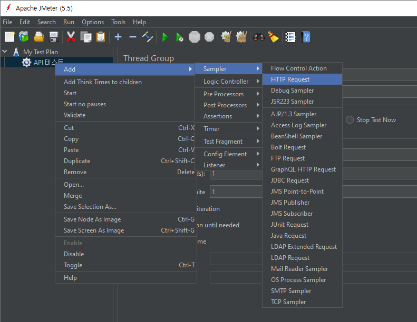Viewport: 417px width, 322px height.
Task: Click Start no pauses toolbar icon
Action: [x=180, y=37]
